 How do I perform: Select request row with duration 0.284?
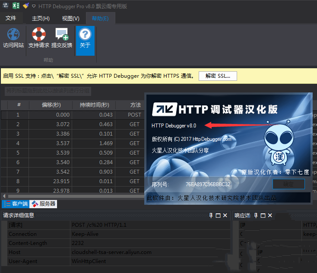73,162
